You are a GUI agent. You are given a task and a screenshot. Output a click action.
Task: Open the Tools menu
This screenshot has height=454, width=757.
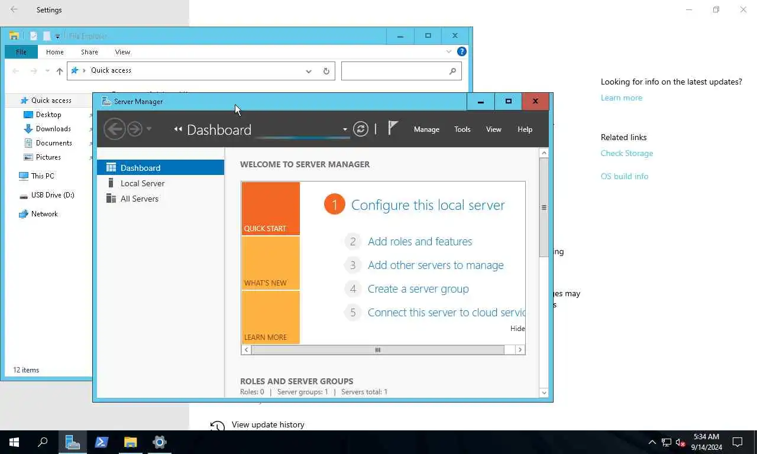pyautogui.click(x=462, y=129)
